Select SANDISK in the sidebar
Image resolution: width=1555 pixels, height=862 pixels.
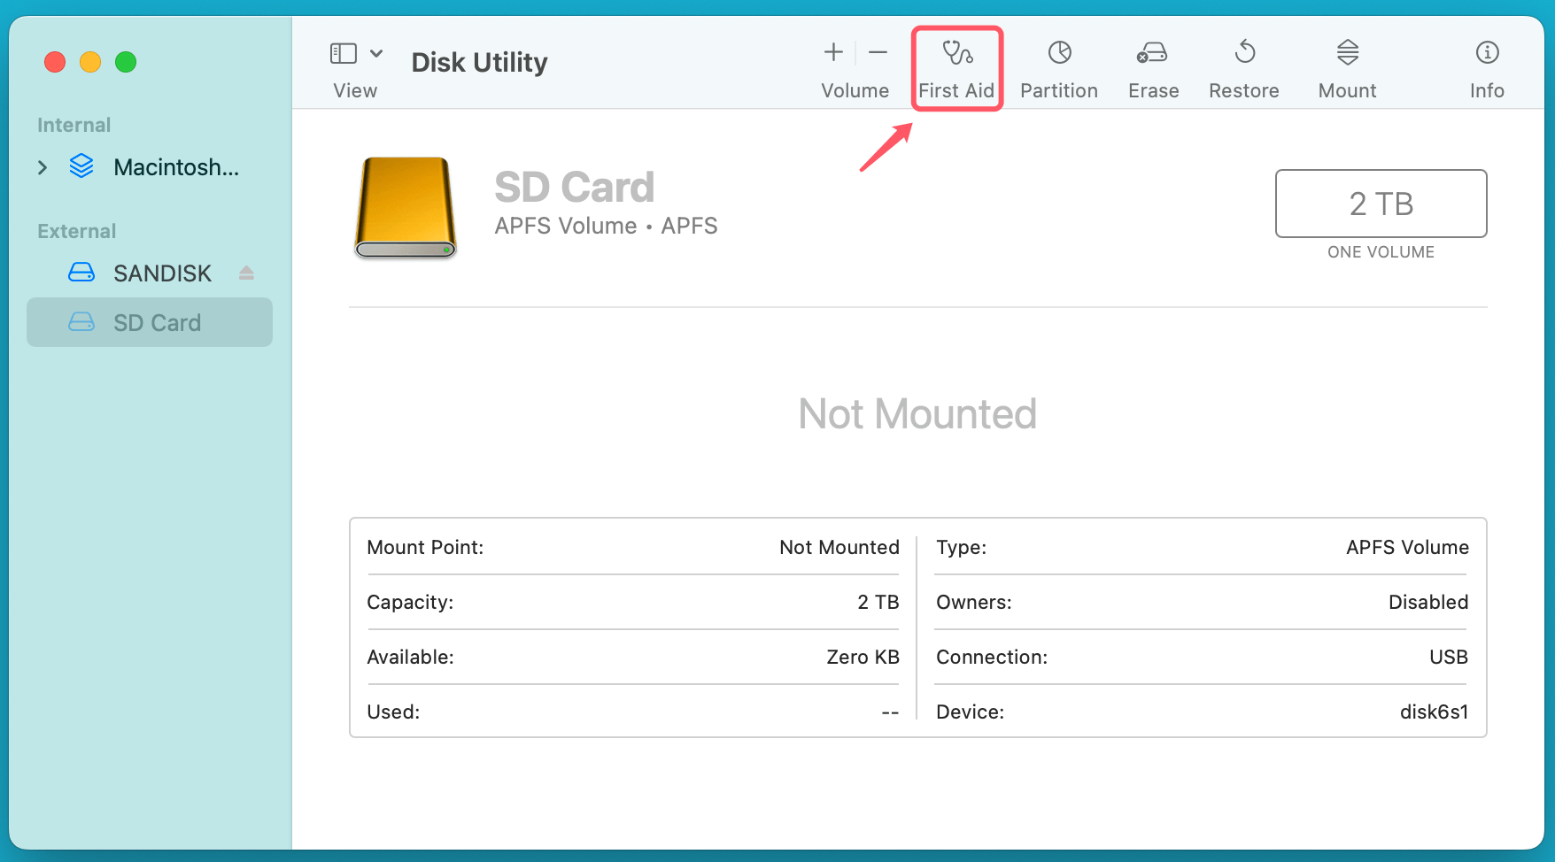[162, 273]
